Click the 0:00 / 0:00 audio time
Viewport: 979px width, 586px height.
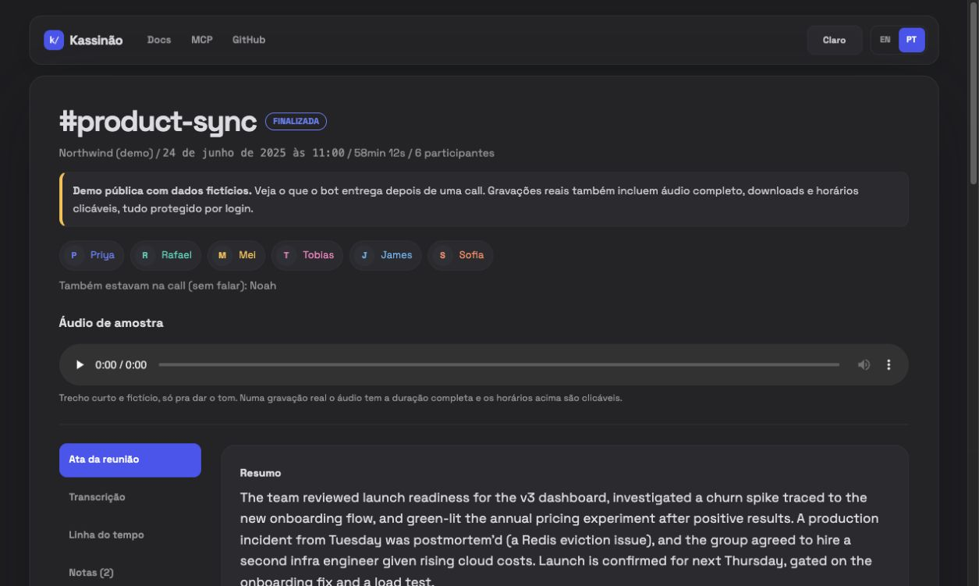[x=121, y=364]
